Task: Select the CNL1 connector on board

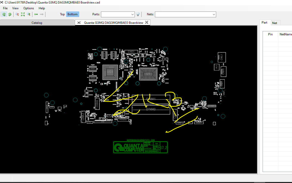Action: pyautogui.click(x=222, y=57)
